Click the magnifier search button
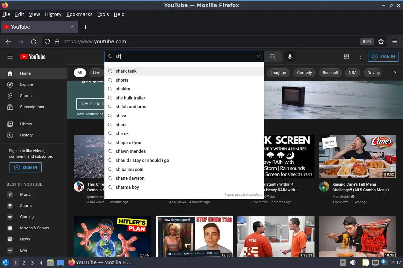Image resolution: width=403 pixels, height=268 pixels. [x=273, y=57]
